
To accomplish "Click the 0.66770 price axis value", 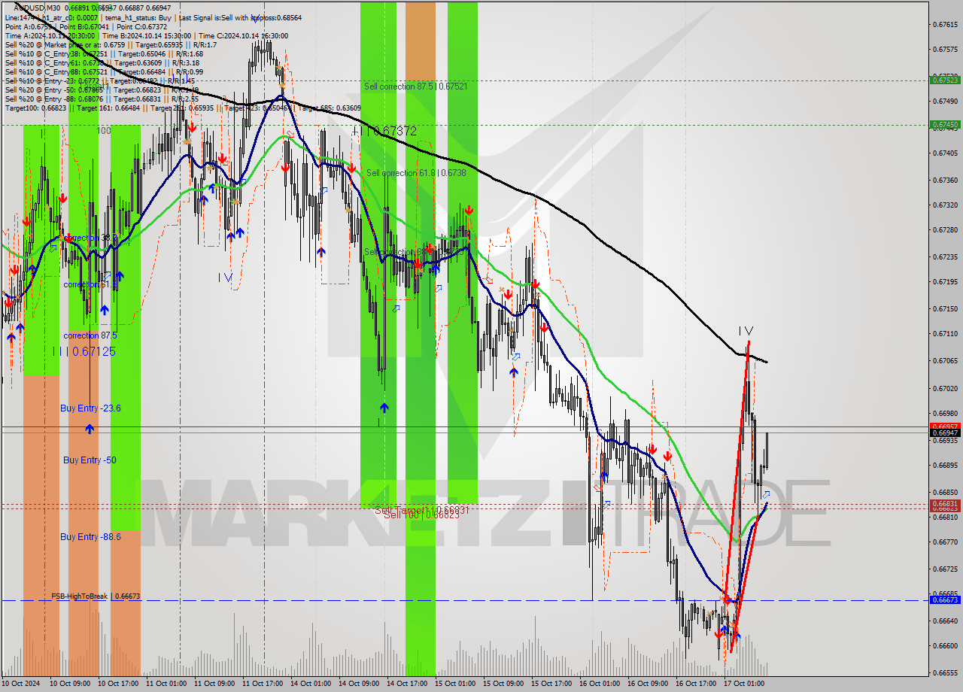I will click(945, 542).
